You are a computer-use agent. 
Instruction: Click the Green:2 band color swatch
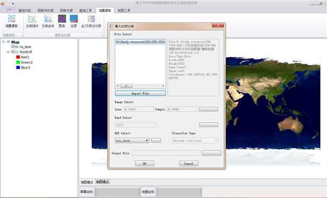(x=18, y=62)
